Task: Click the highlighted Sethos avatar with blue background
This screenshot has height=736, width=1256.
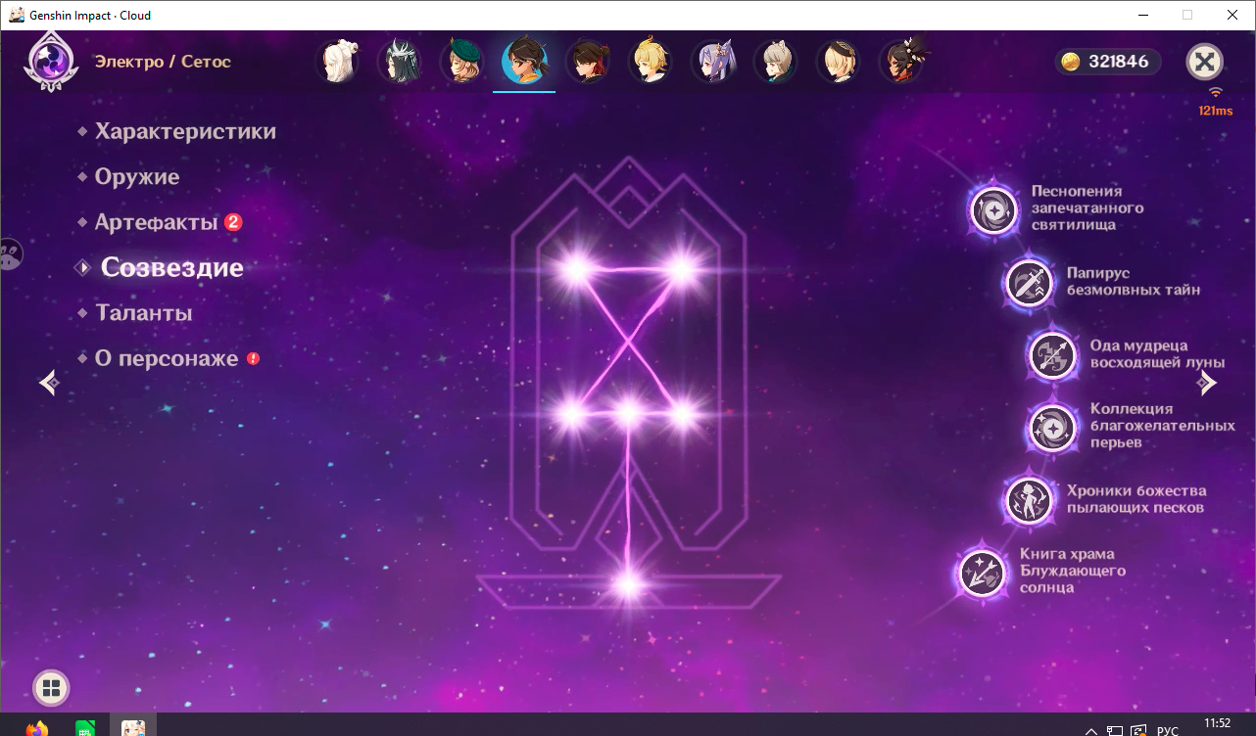Action: [524, 62]
